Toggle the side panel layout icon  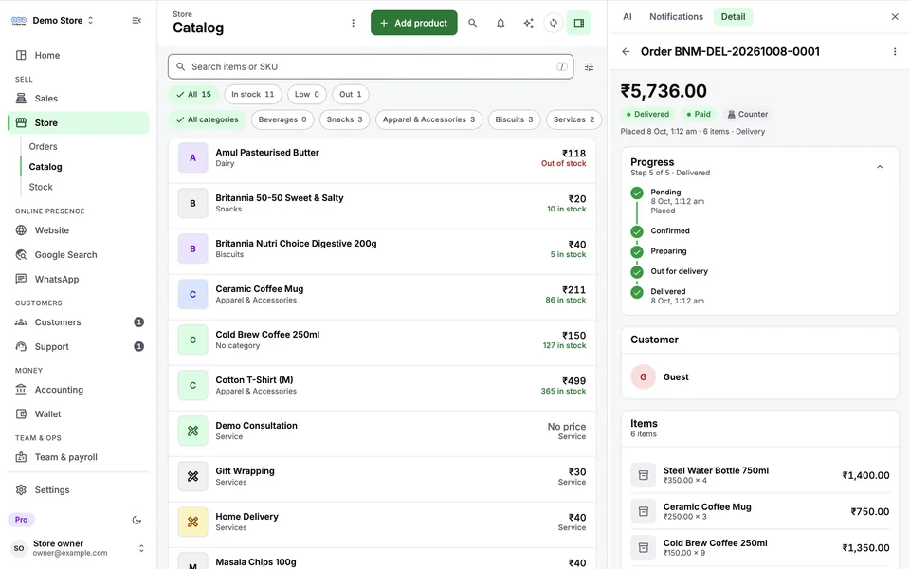coord(578,23)
